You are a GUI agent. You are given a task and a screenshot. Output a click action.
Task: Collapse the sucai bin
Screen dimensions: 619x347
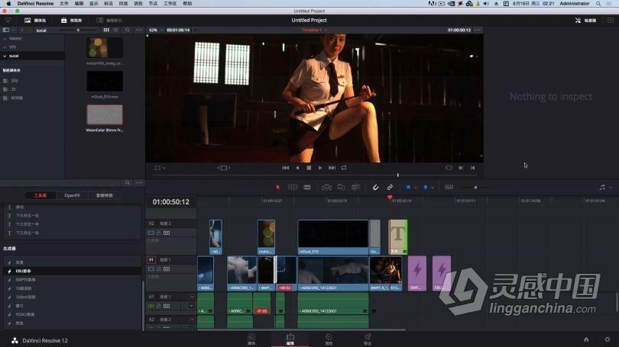click(x=5, y=56)
